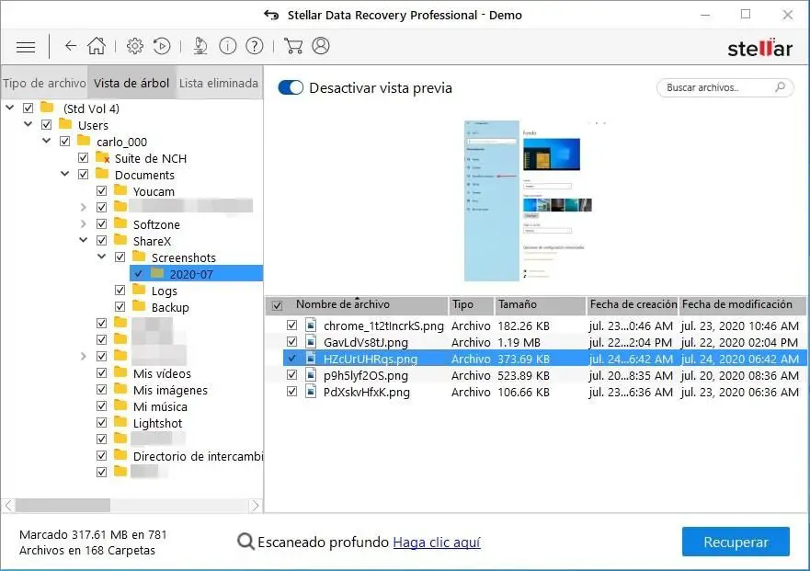Collapse the (Std Vol 4) tree node

point(10,108)
